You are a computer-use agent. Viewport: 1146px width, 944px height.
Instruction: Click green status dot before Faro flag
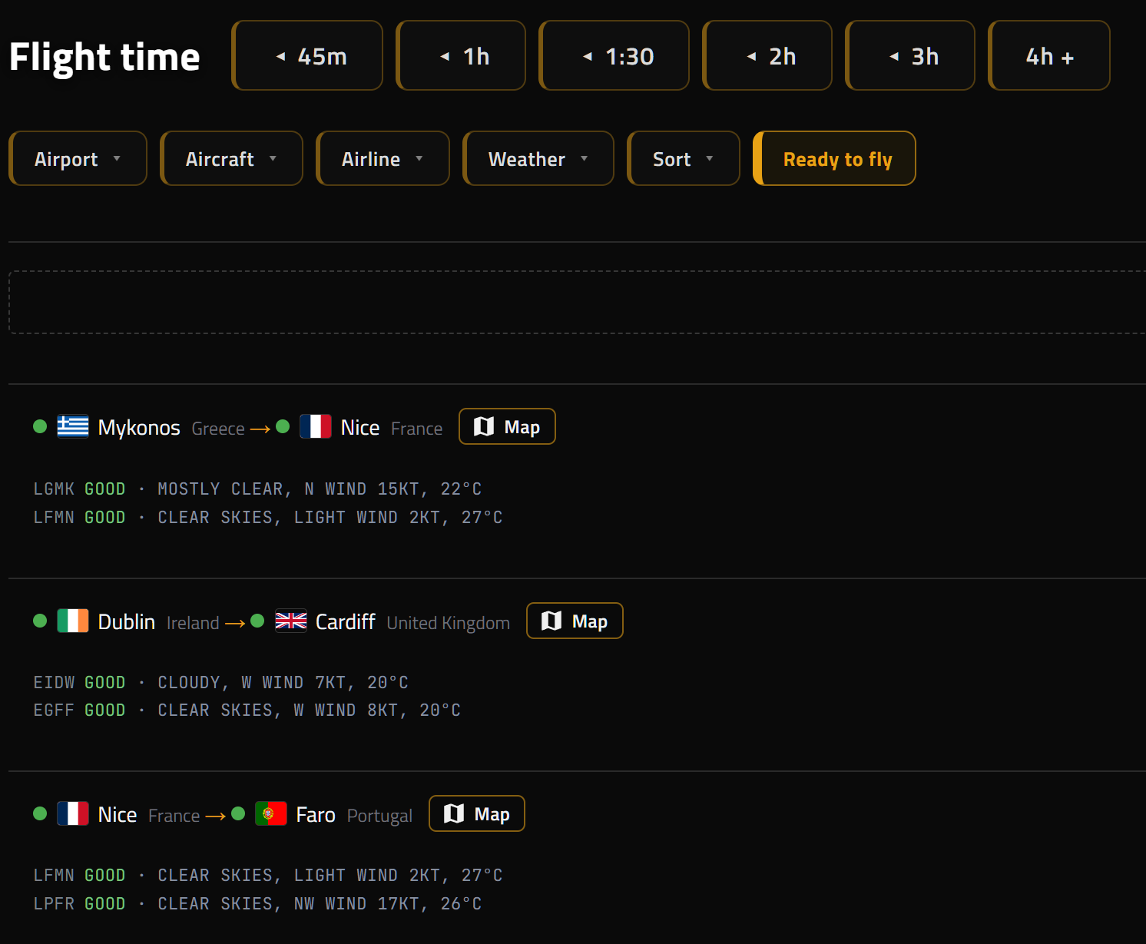(238, 813)
